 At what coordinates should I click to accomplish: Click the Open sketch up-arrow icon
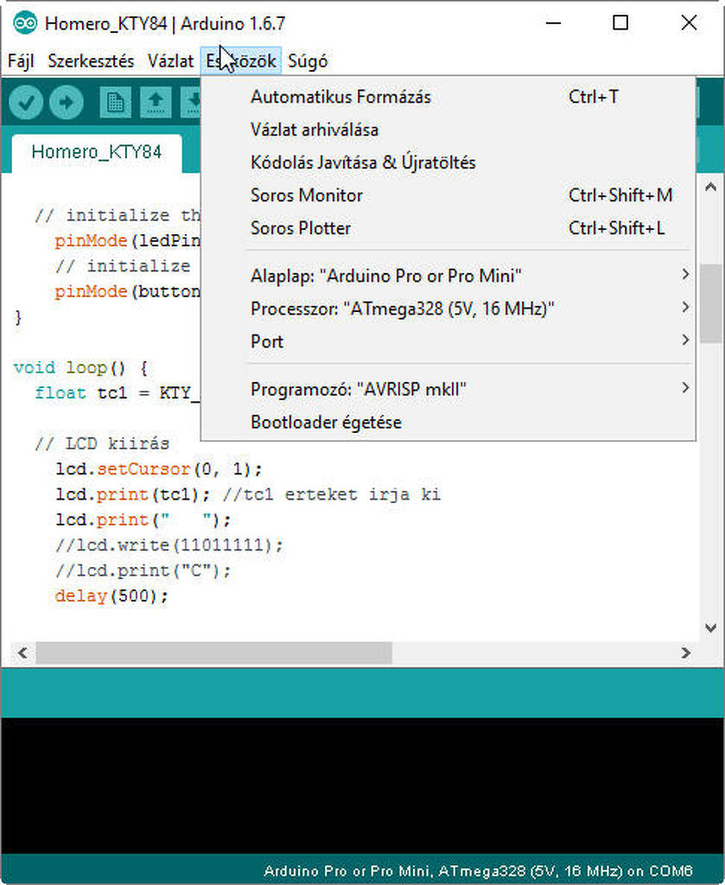point(156,102)
